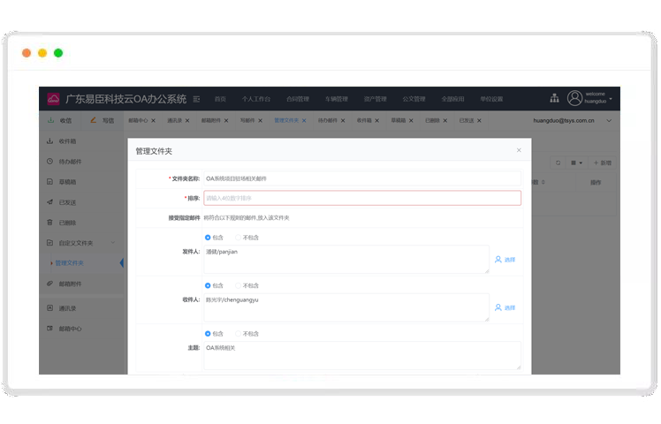661x424 pixels.
Task: Switch to the 写邮件 tab
Action: coord(247,120)
